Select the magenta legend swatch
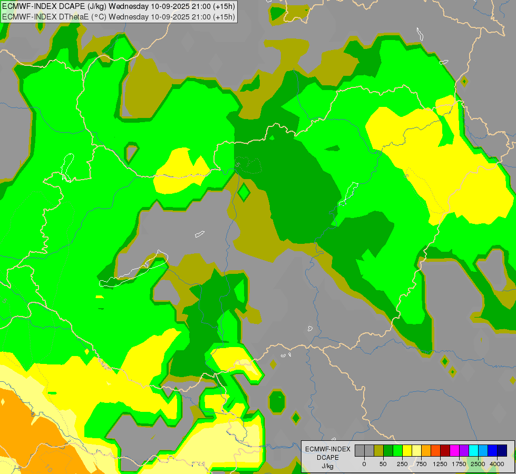The width and height of the screenshot is (516, 474). click(x=455, y=450)
